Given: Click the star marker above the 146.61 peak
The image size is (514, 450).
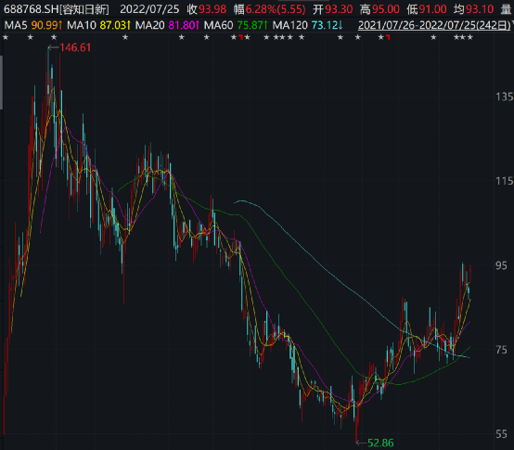Looking at the screenshot, I should (x=54, y=38).
